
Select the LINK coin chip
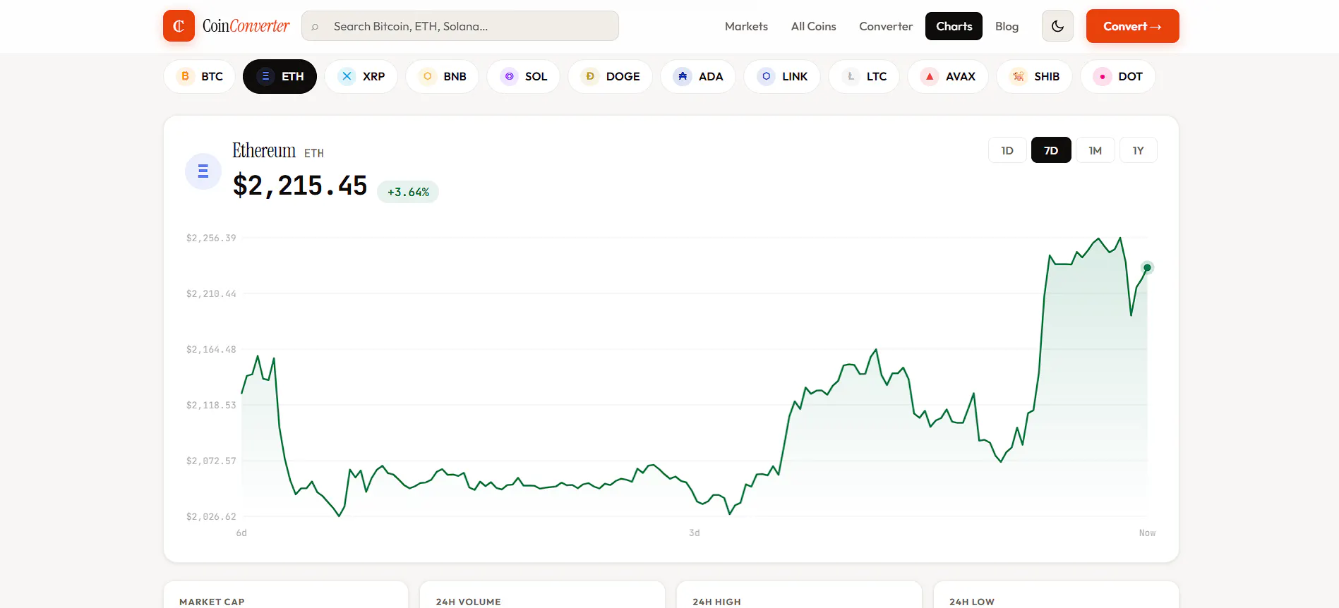coord(782,76)
